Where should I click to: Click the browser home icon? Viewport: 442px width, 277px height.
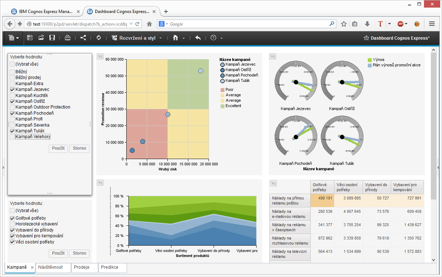[x=149, y=24]
